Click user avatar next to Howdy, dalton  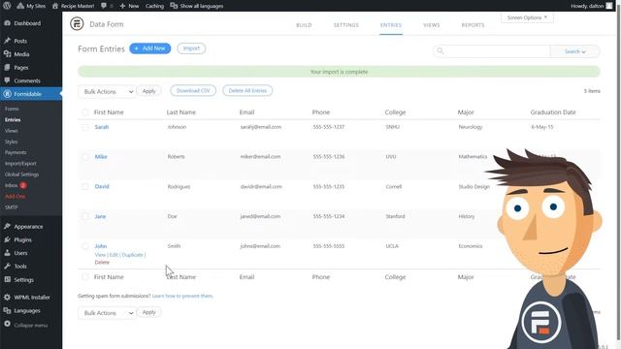point(608,6)
